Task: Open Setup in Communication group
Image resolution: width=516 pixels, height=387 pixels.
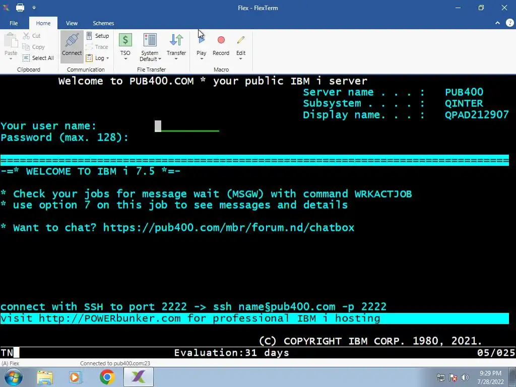Action: coord(98,36)
